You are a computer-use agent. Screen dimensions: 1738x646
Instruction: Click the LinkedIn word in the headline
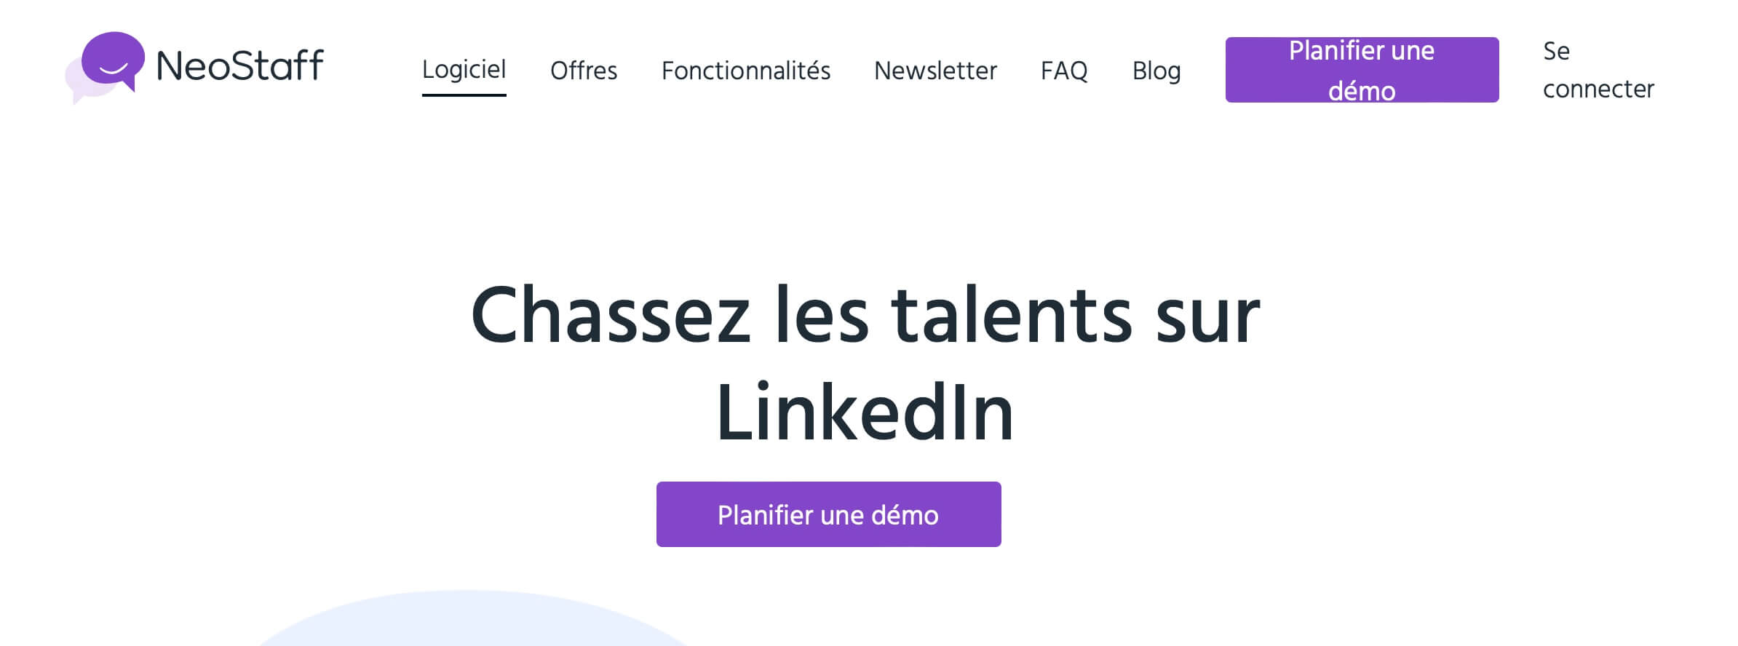click(865, 412)
